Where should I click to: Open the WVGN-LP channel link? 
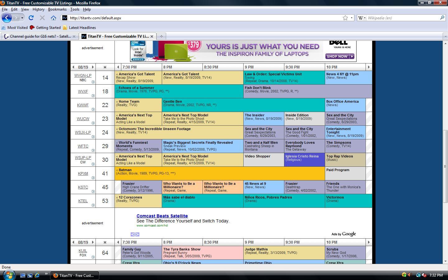pos(83,76)
